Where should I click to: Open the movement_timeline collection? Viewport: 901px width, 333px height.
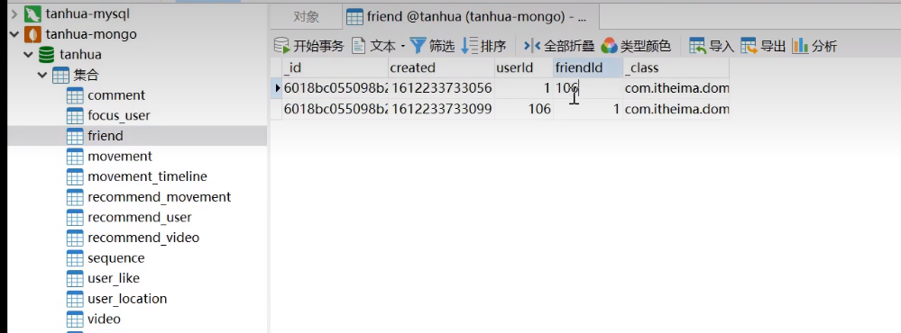(147, 176)
